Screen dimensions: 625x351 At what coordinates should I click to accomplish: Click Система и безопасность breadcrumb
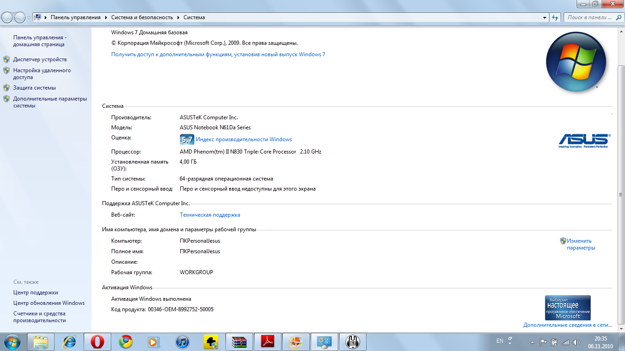(x=142, y=17)
